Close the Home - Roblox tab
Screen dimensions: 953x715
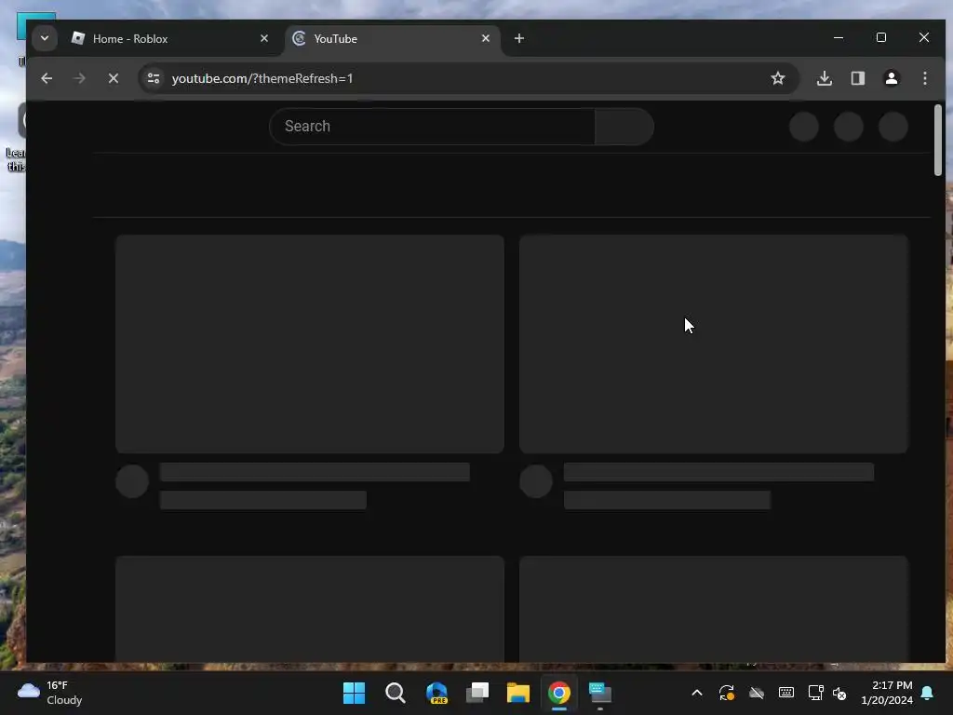click(x=264, y=38)
